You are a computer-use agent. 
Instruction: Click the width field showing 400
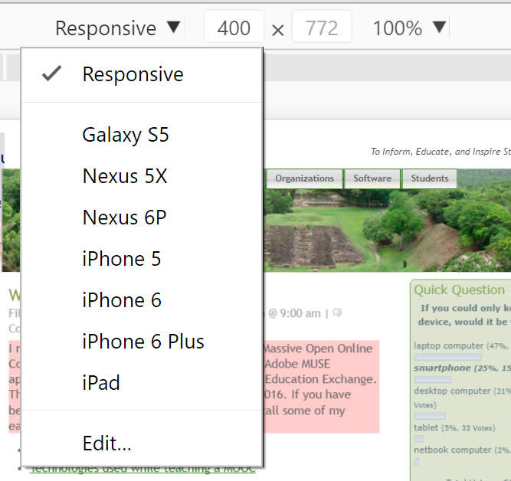[x=234, y=27]
